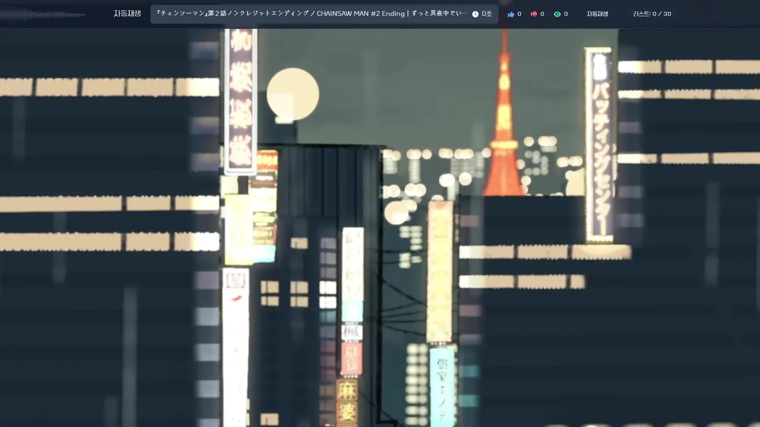The image size is (760, 427).
Task: Click the 0초 elapsed time text
Action: tap(487, 14)
